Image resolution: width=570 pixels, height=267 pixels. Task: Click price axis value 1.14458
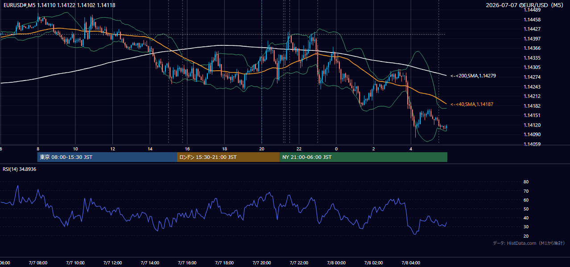tap(532, 20)
